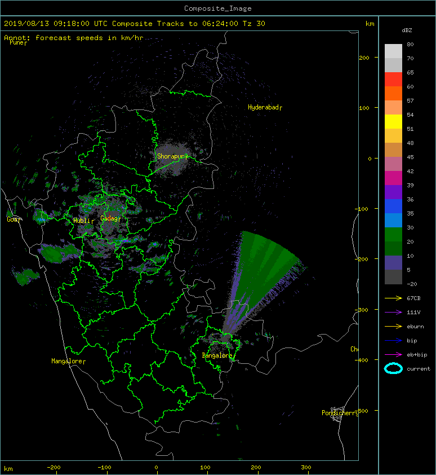Click the Composite_Image title text

pos(218,8)
